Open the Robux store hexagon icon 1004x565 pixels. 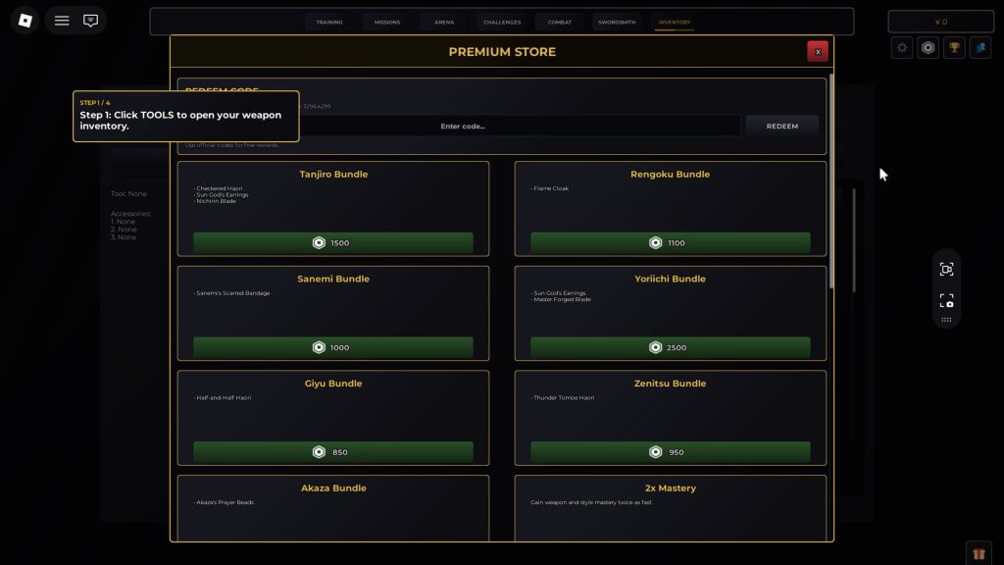928,47
